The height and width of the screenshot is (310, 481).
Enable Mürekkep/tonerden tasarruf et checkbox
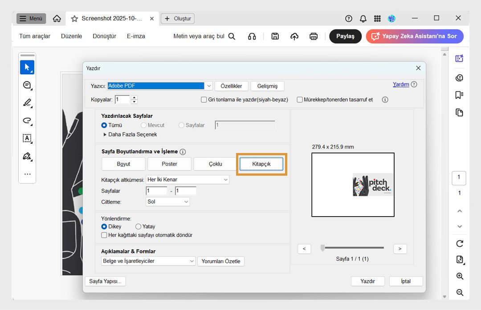click(x=300, y=100)
